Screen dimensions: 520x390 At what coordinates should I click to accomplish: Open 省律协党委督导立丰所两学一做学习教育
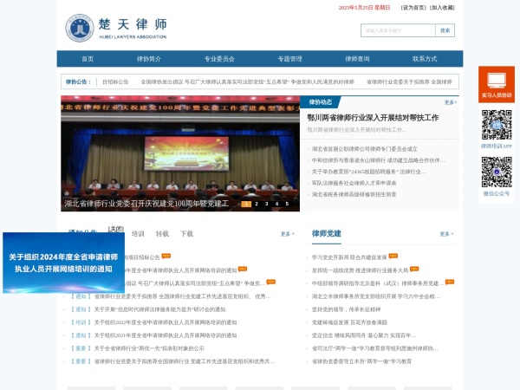click(x=361, y=361)
